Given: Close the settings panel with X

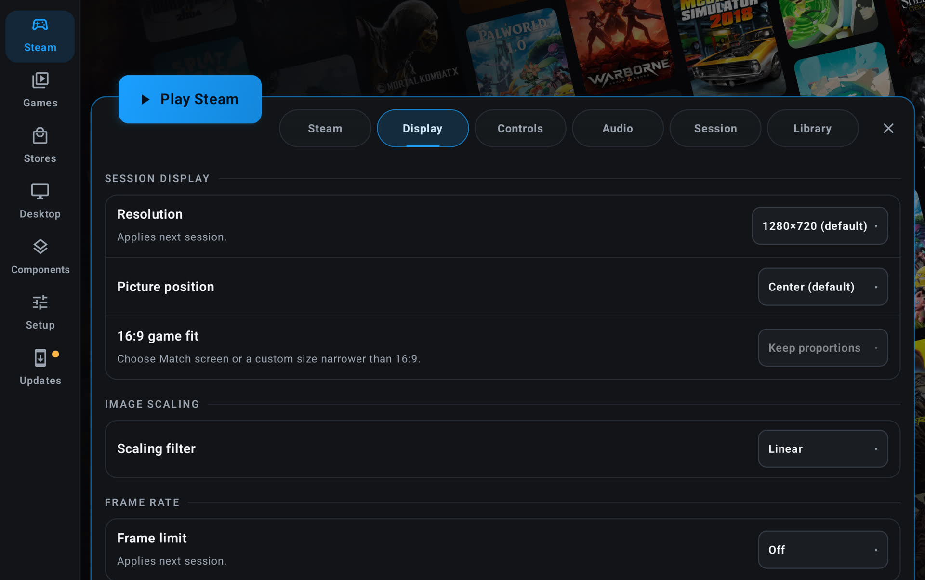Looking at the screenshot, I should coord(888,128).
